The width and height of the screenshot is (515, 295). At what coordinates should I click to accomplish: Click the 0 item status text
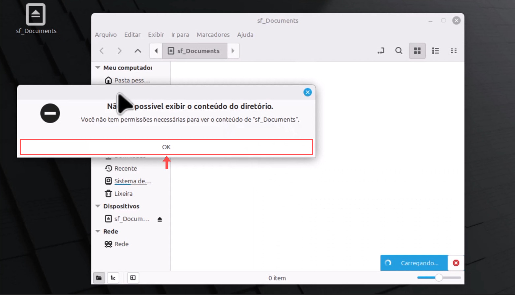pos(277,278)
